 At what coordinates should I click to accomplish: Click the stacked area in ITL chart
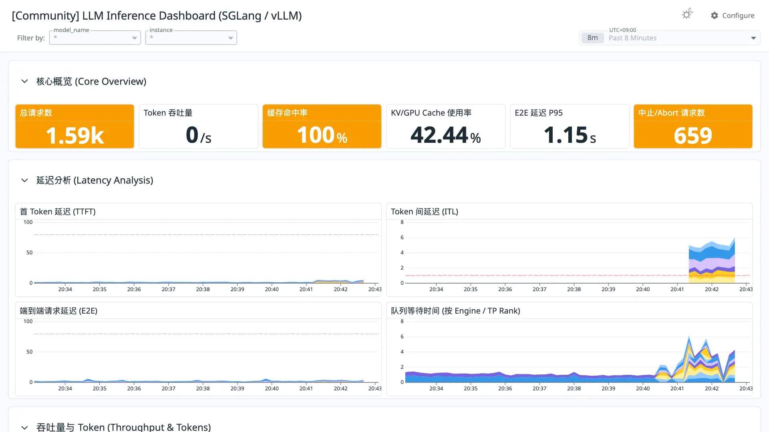(711, 262)
